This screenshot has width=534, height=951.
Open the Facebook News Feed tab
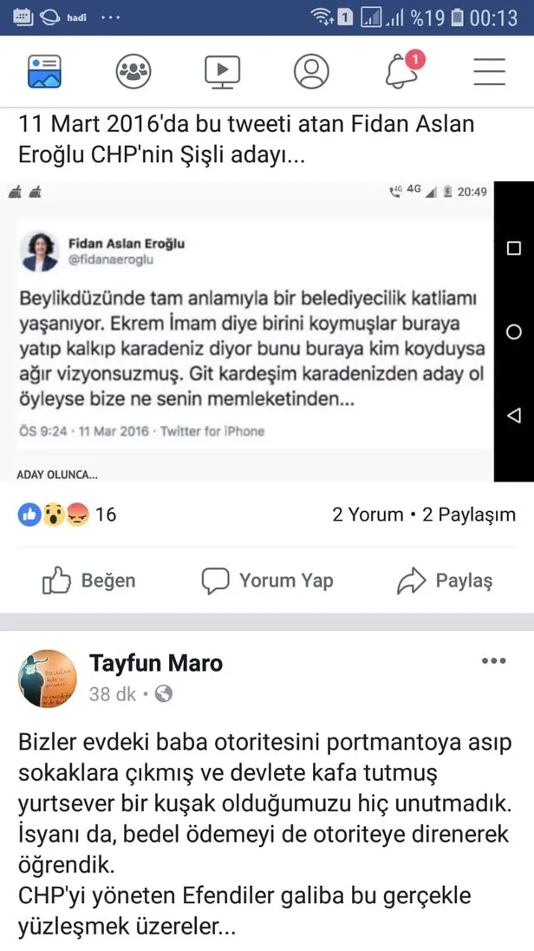(x=43, y=71)
